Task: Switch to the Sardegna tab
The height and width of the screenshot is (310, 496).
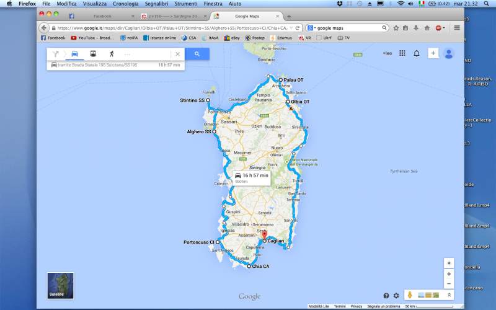Action: (x=173, y=16)
